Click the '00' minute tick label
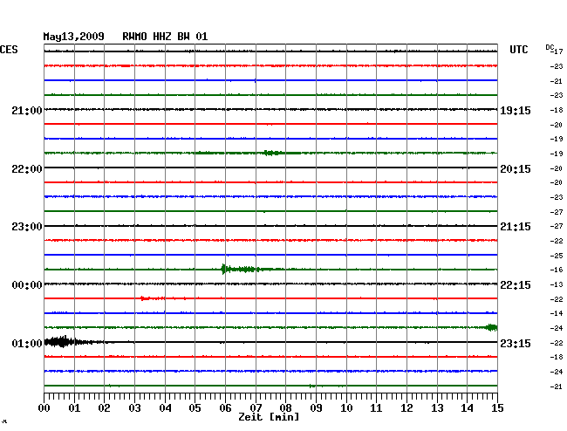This screenshot has width=567, height=431. pos(44,408)
